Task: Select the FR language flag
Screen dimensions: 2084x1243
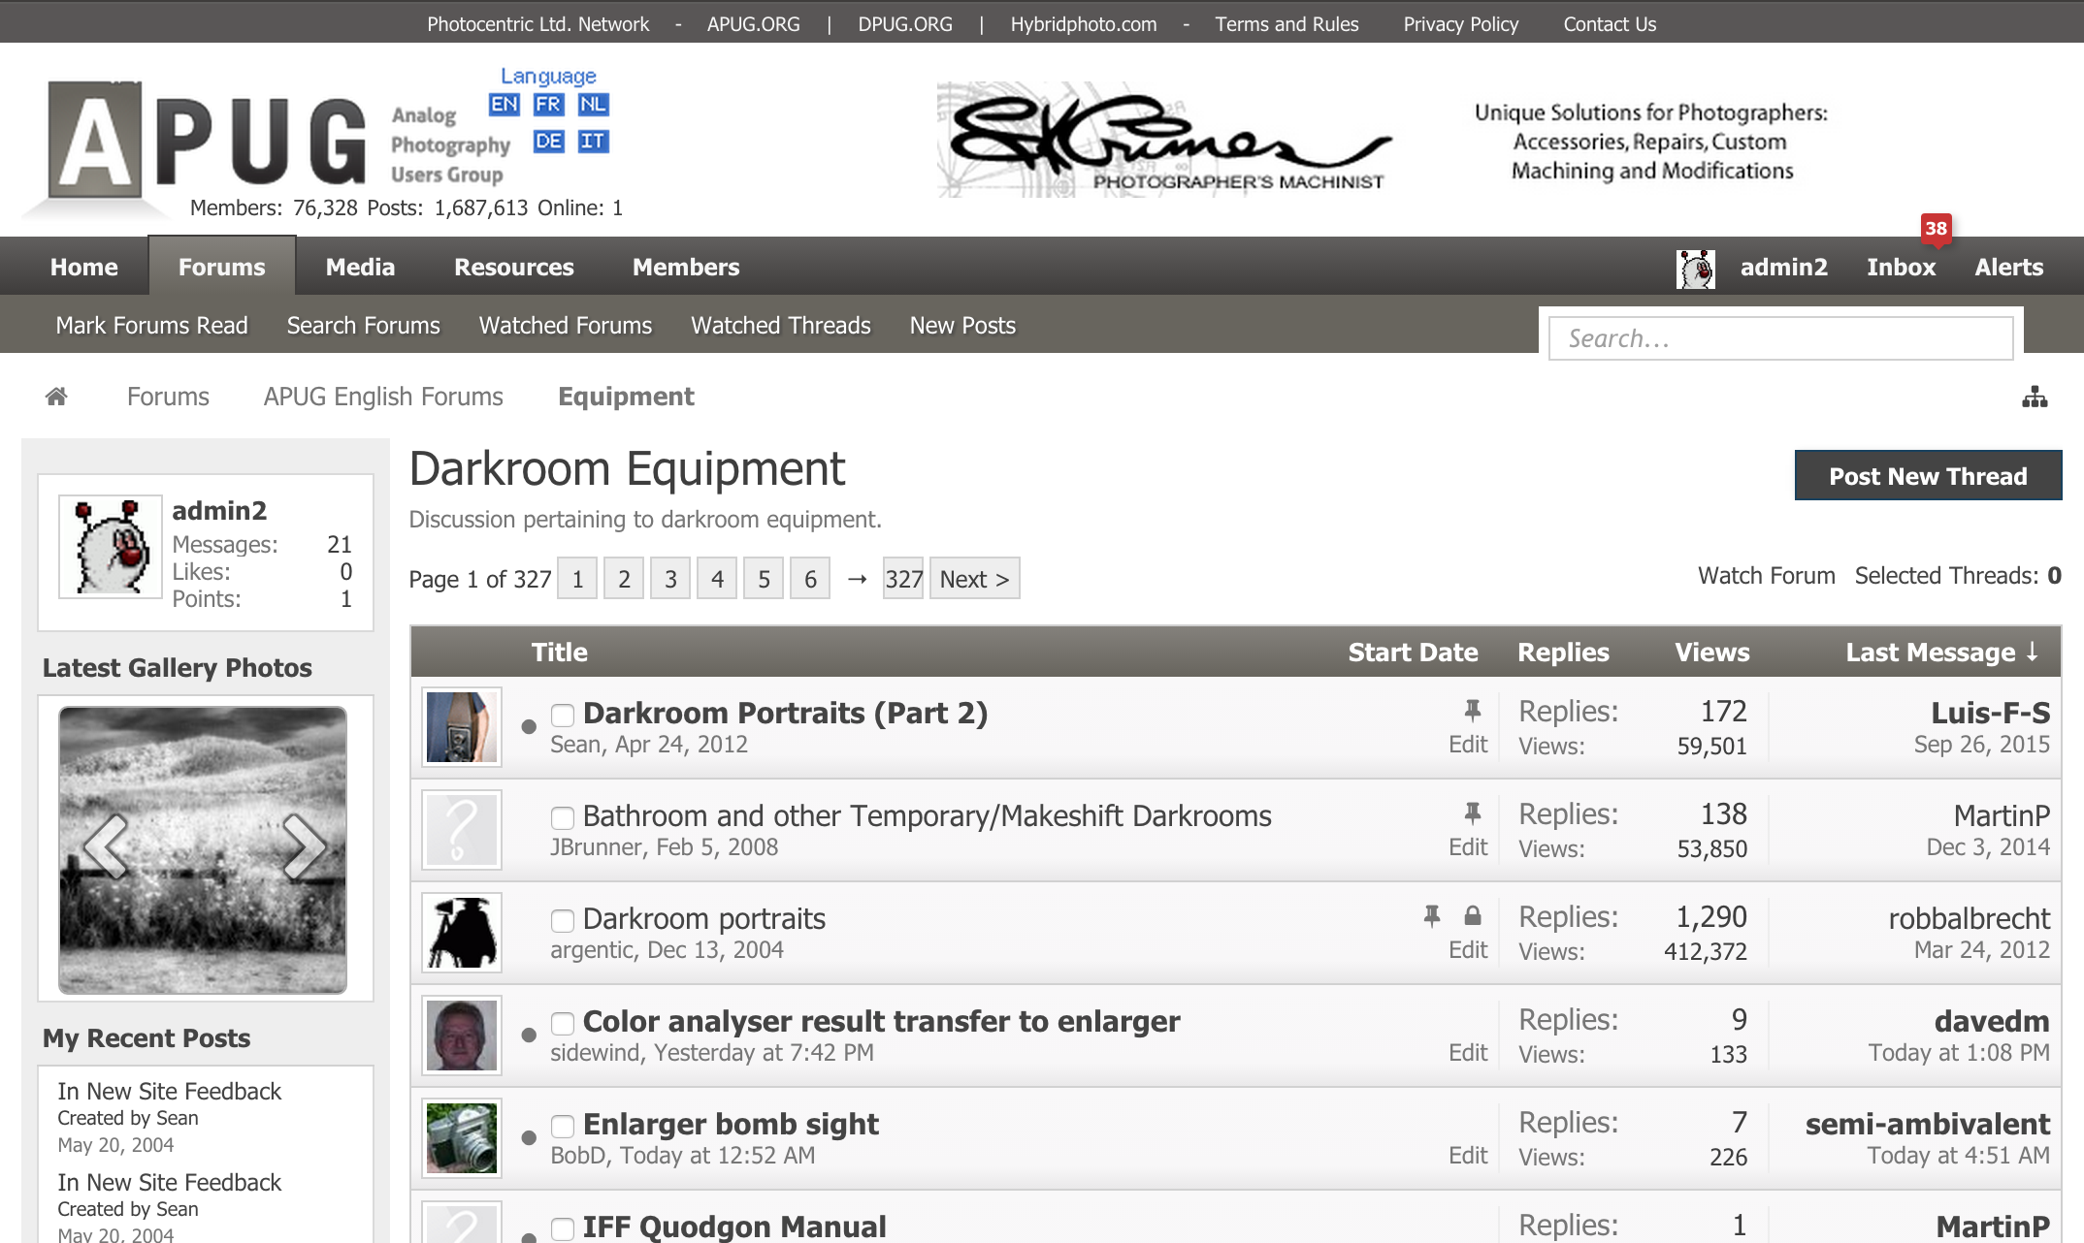Action: point(548,105)
